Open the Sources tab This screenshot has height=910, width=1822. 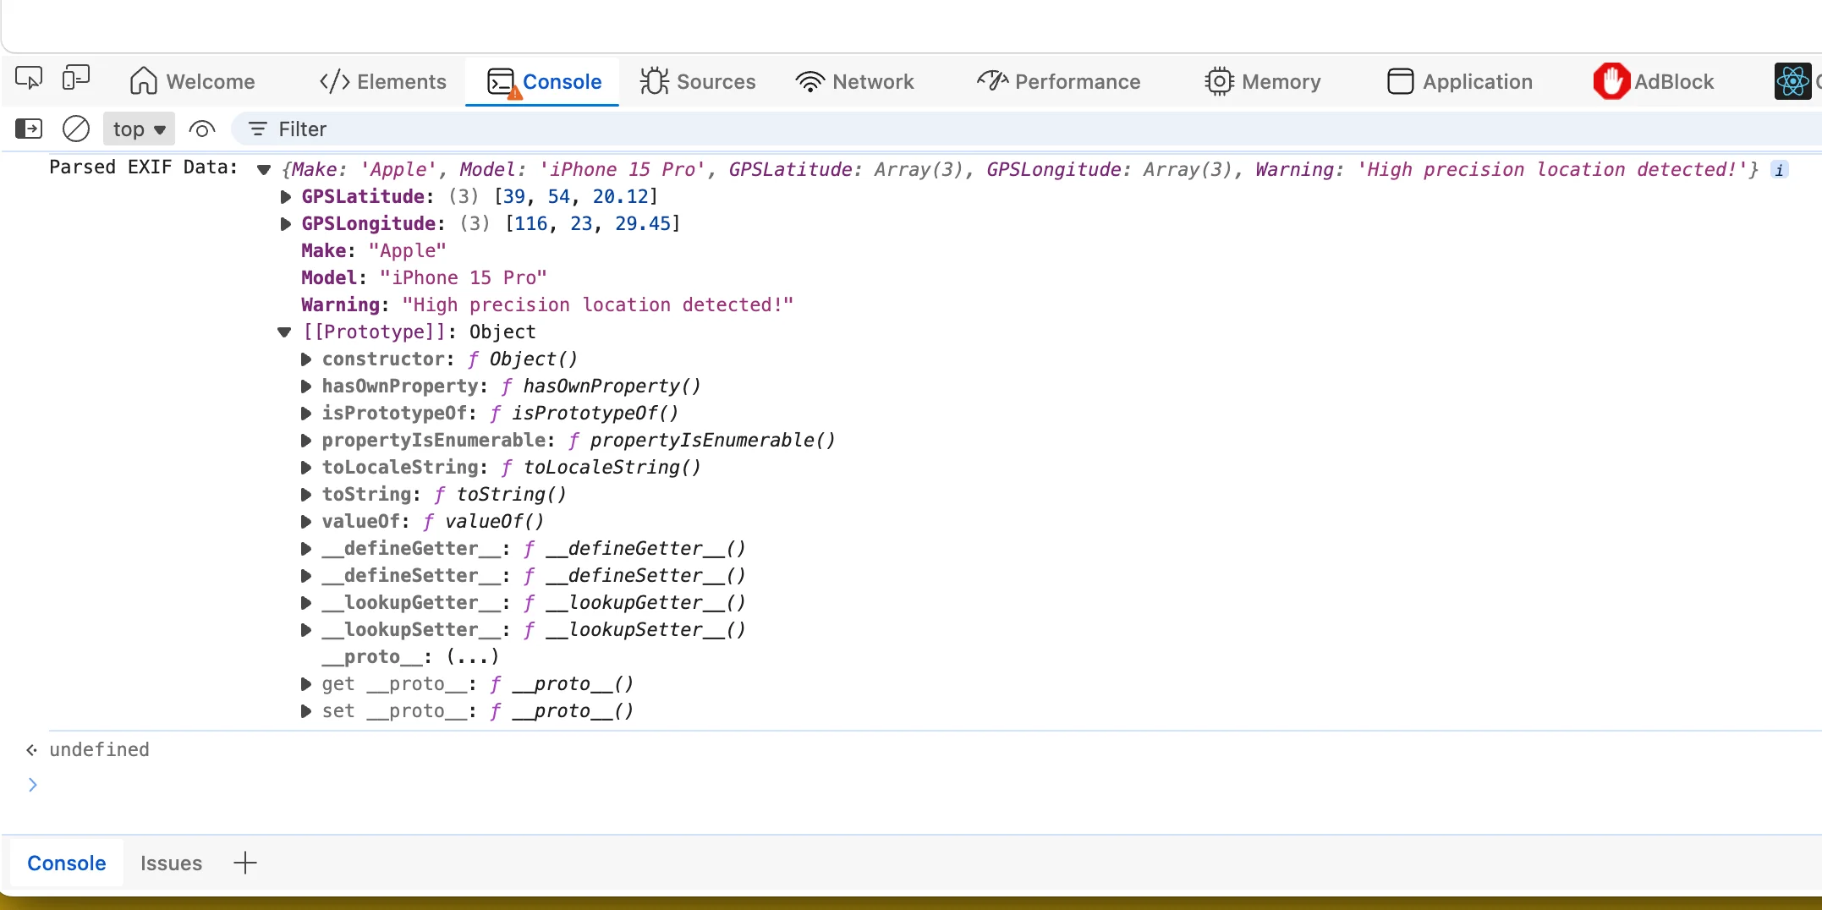(698, 81)
